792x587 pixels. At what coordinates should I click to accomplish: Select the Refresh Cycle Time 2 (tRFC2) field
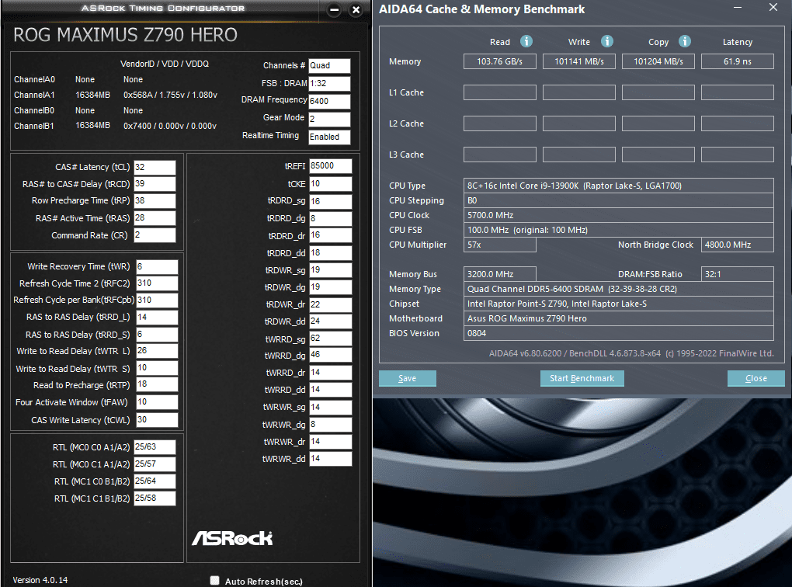(157, 283)
